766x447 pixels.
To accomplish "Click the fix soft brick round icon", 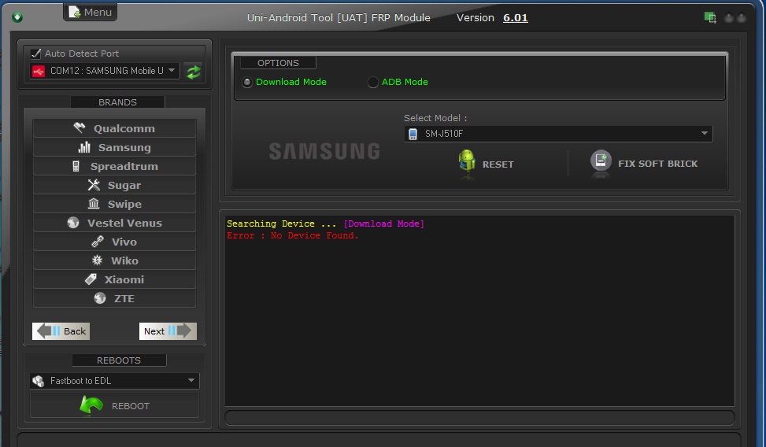I will [601, 161].
